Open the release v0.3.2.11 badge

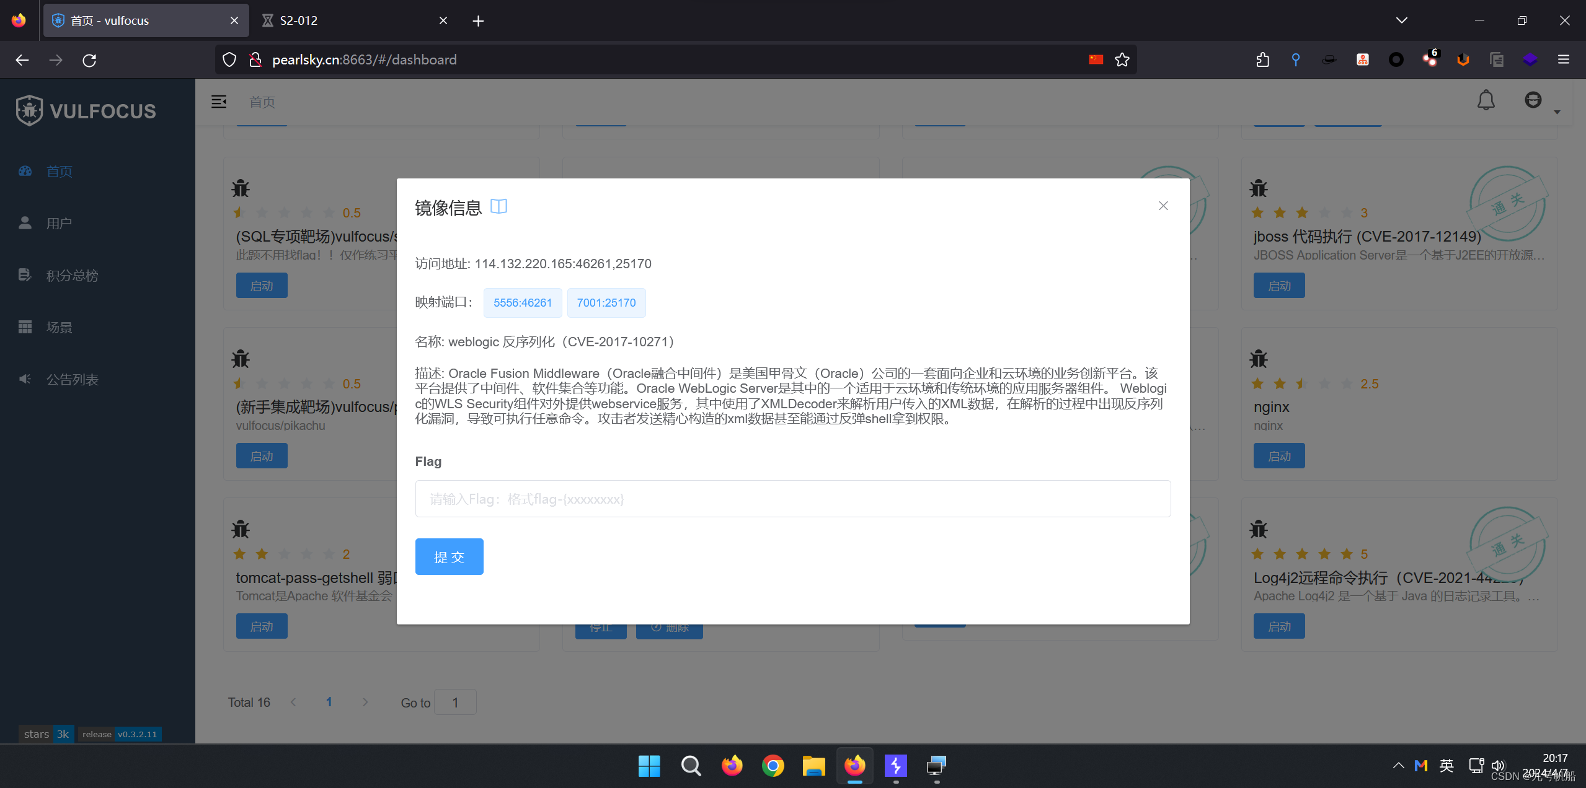pyautogui.click(x=120, y=734)
